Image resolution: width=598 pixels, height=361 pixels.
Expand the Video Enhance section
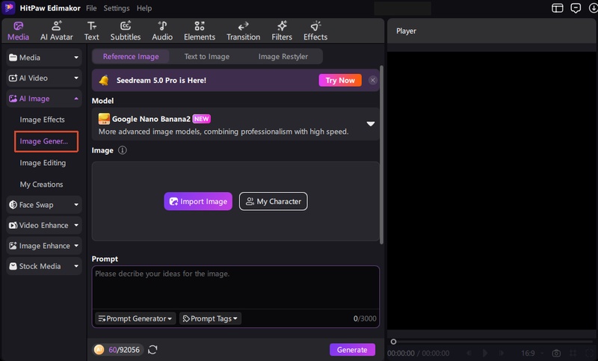pos(44,225)
